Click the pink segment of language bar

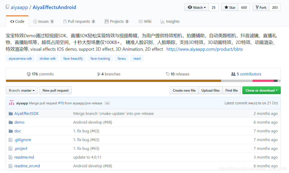263,81
